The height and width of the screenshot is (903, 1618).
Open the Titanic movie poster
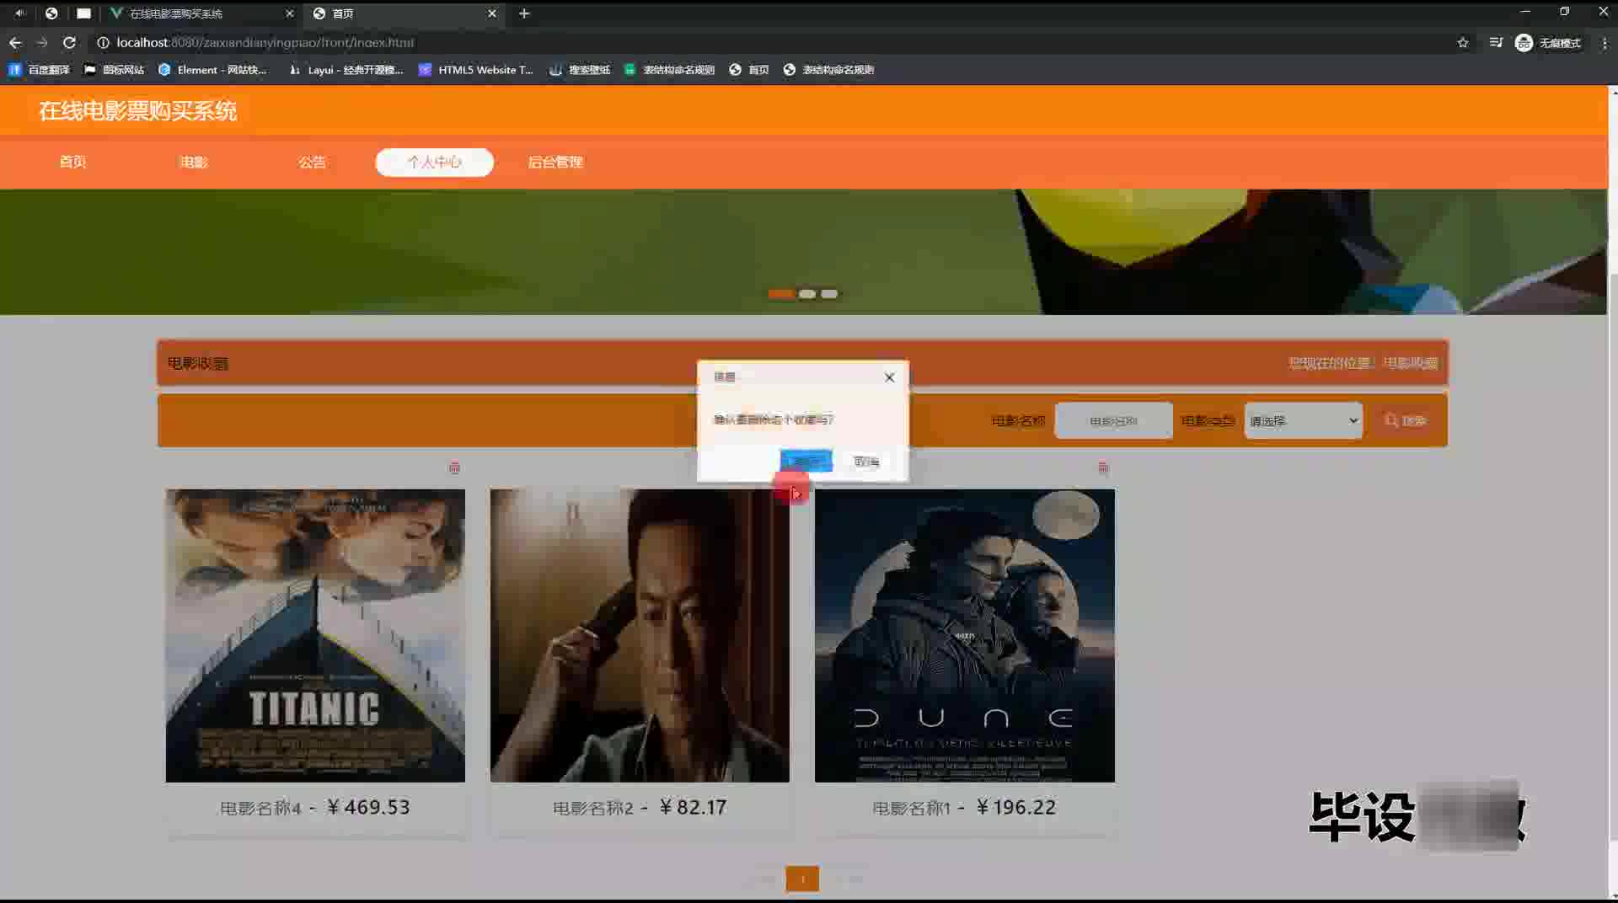pyautogui.click(x=315, y=635)
